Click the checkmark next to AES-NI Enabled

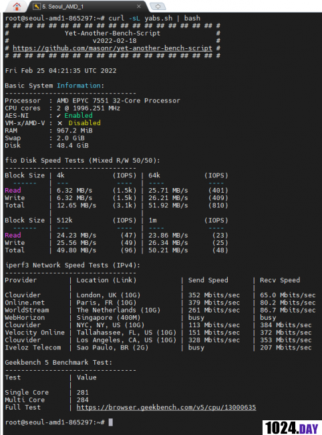coord(59,115)
